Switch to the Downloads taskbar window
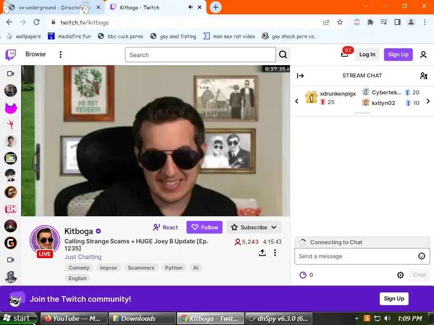This screenshot has height=325, width=434. [x=142, y=318]
